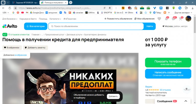Open the three-dot menu beside the address bar
This screenshot has height=104, width=196.
[x=116, y=8]
